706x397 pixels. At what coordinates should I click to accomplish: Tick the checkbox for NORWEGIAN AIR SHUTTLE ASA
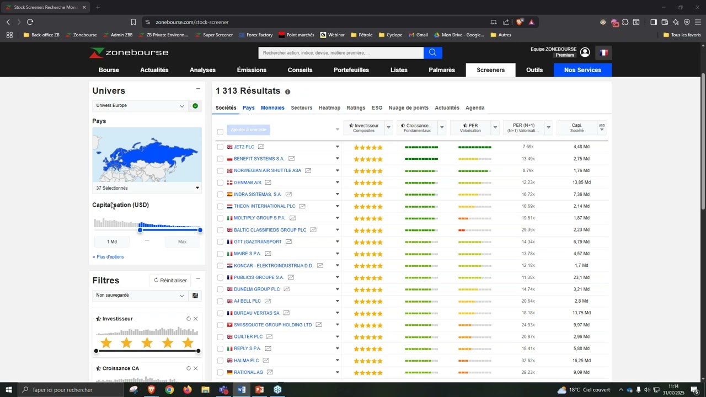click(x=220, y=171)
